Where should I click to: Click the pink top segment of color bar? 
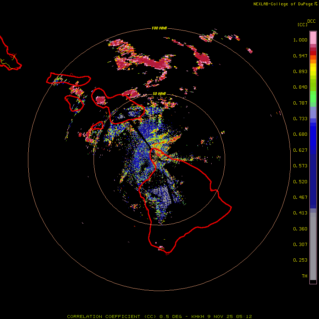[313, 38]
